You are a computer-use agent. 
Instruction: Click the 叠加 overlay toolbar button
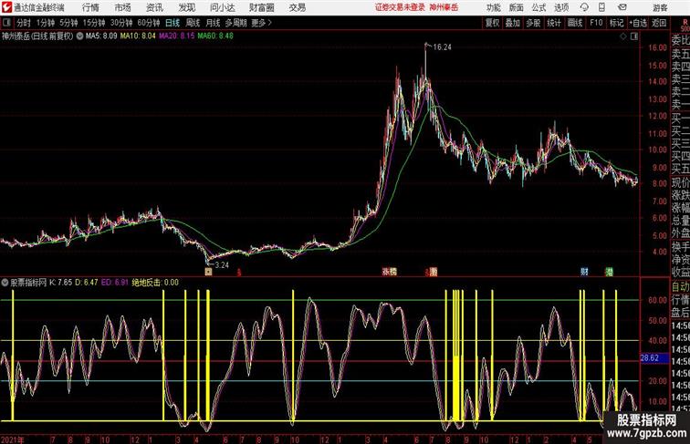click(x=513, y=23)
